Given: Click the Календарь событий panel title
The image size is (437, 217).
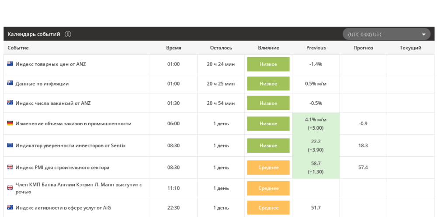Looking at the screenshot, I should [34, 34].
